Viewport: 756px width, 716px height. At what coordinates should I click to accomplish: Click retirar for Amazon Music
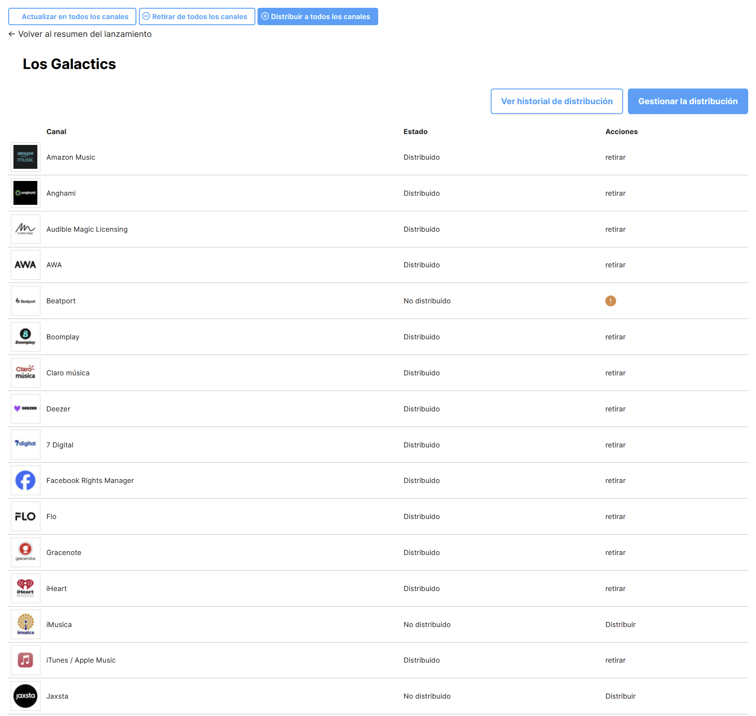pyautogui.click(x=615, y=157)
